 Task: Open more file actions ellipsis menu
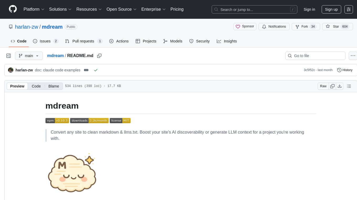point(353,56)
